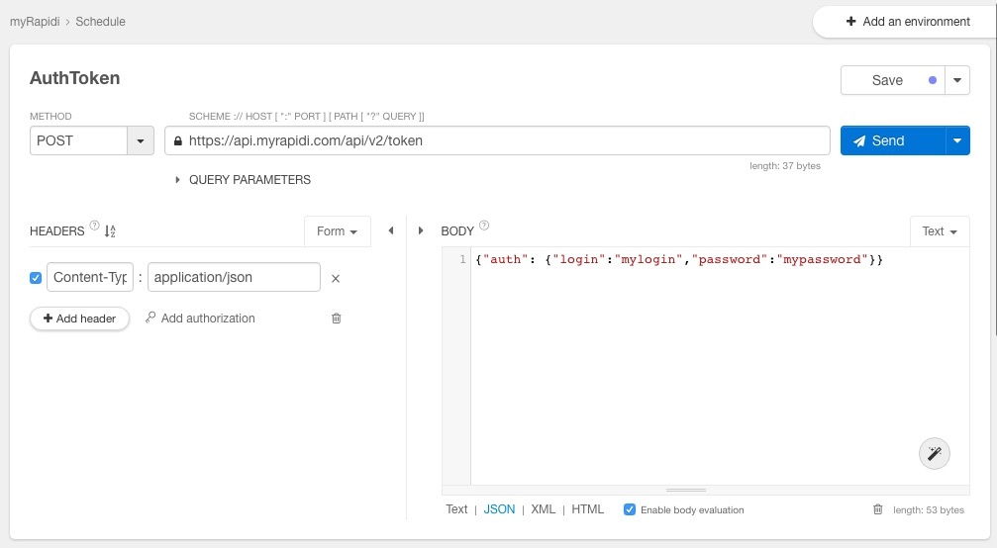Open the Send options dropdown arrow
Viewport: 997px width, 548px height.
click(957, 141)
